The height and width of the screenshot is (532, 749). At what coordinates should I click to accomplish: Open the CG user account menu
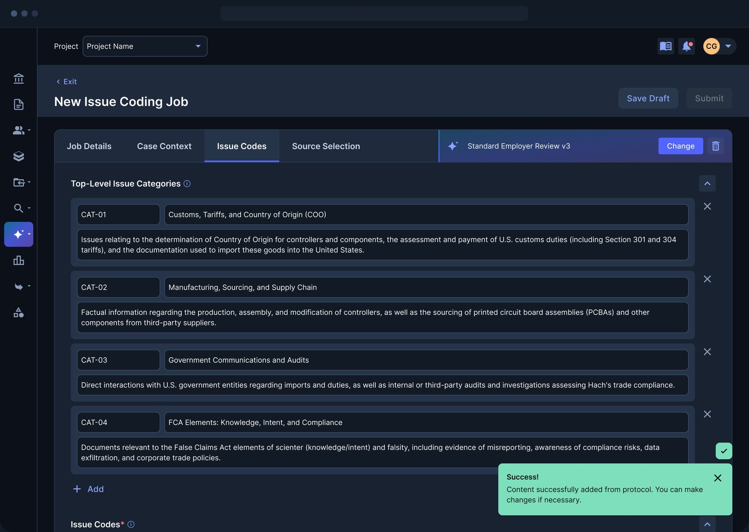(719, 46)
